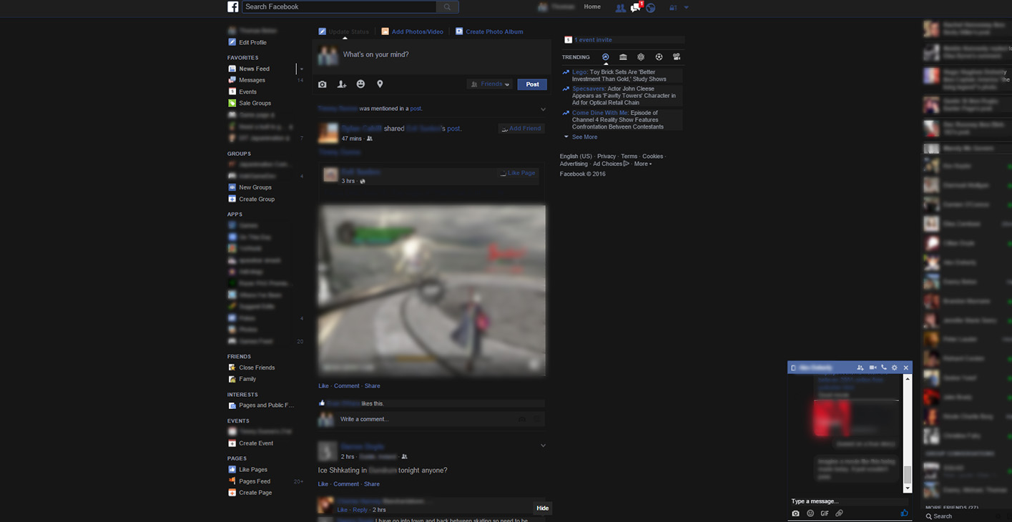Open Come Dine With Me trending link

pyautogui.click(x=599, y=113)
